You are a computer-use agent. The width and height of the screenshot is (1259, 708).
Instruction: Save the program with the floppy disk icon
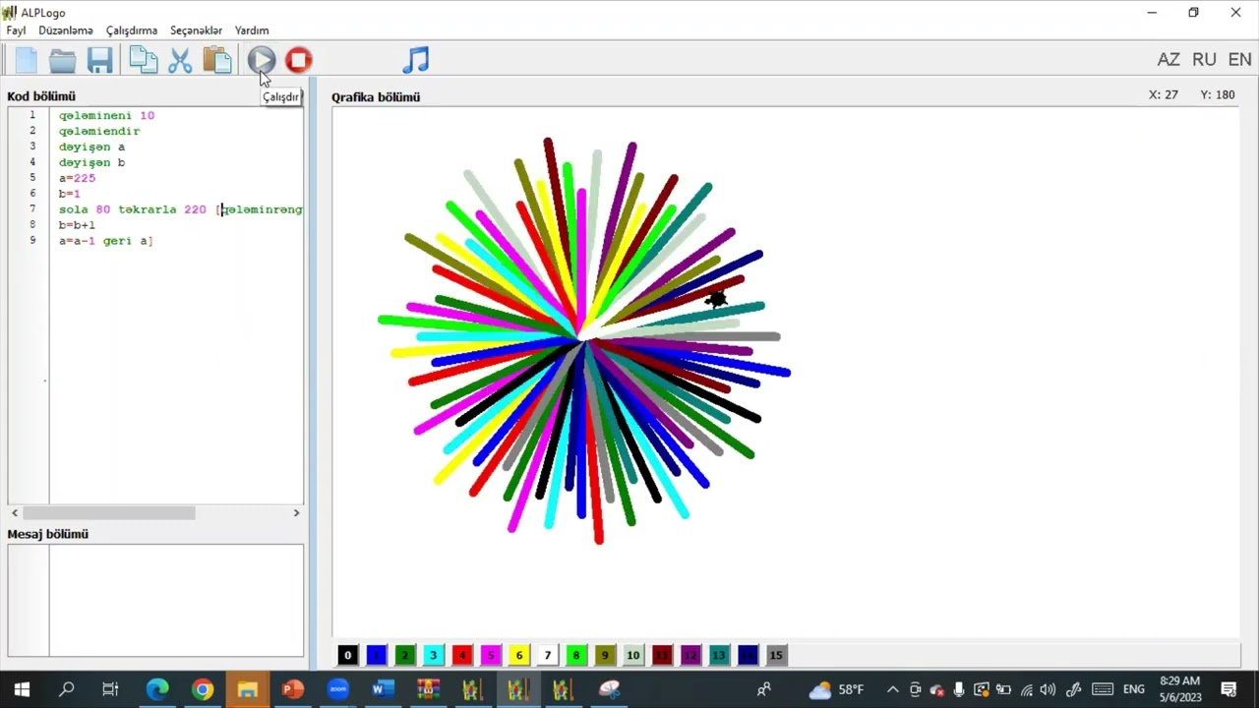tap(99, 60)
